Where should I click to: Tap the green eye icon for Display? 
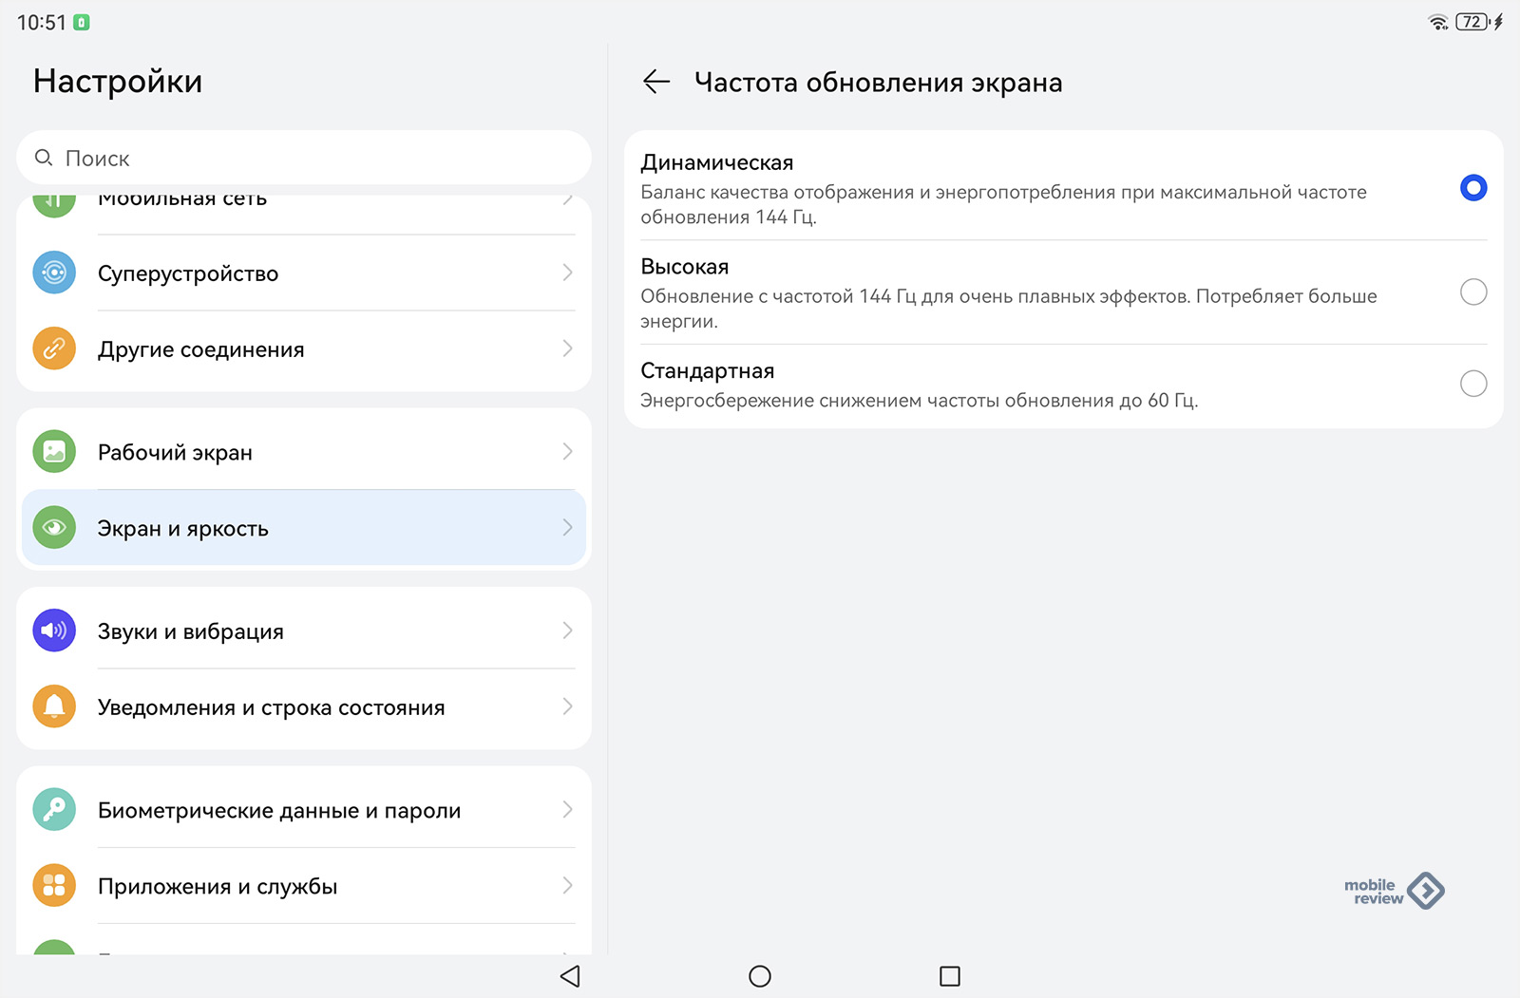(x=54, y=528)
